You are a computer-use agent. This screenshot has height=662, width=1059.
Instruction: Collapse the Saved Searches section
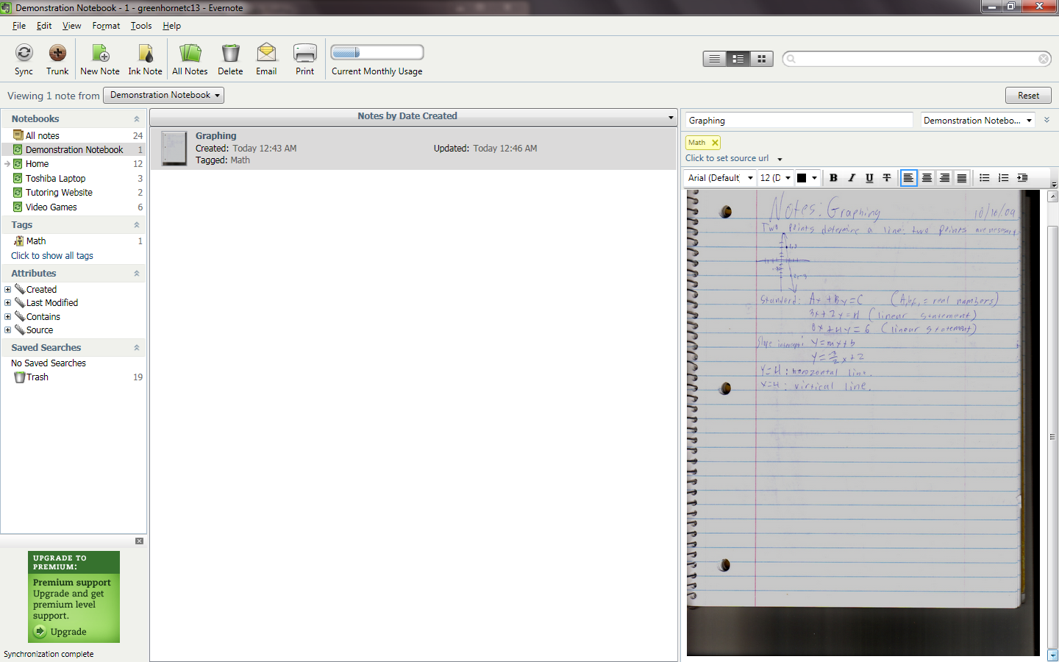pyautogui.click(x=136, y=348)
